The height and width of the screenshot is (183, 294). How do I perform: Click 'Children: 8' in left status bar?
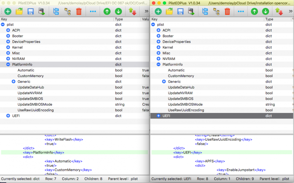(x=93, y=179)
